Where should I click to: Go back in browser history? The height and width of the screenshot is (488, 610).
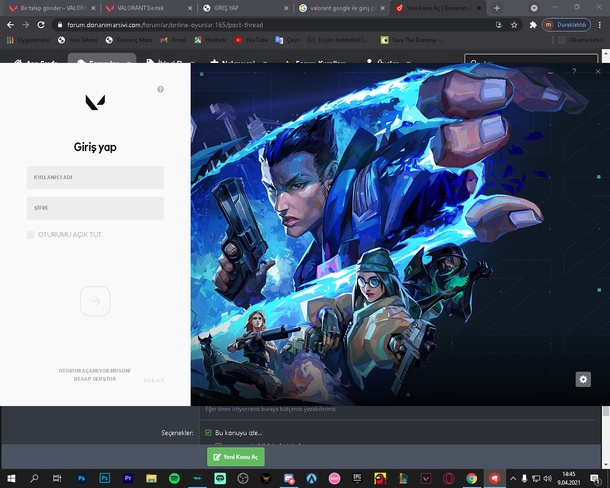click(10, 25)
